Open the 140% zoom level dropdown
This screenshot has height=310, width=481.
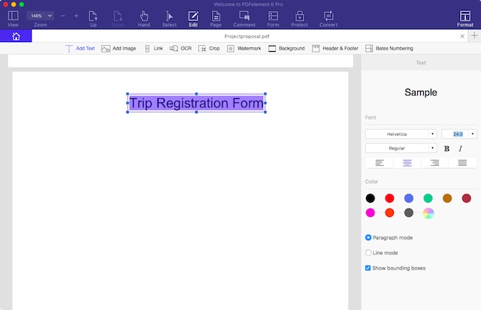pyautogui.click(x=41, y=16)
